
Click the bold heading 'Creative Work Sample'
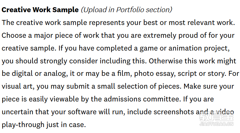(x=40, y=10)
